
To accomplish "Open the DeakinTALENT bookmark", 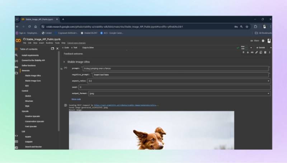I will (89, 33).
